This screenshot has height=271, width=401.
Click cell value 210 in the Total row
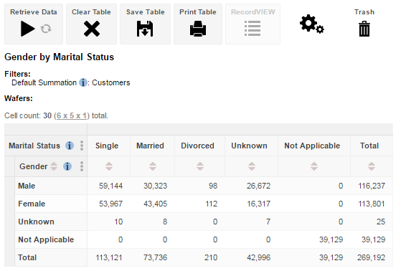[211, 257]
